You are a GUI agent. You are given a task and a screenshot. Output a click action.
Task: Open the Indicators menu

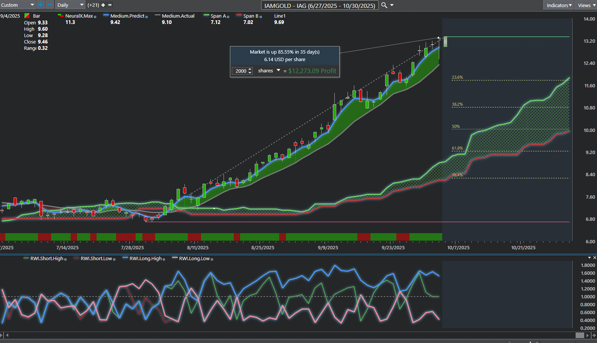(559, 5)
